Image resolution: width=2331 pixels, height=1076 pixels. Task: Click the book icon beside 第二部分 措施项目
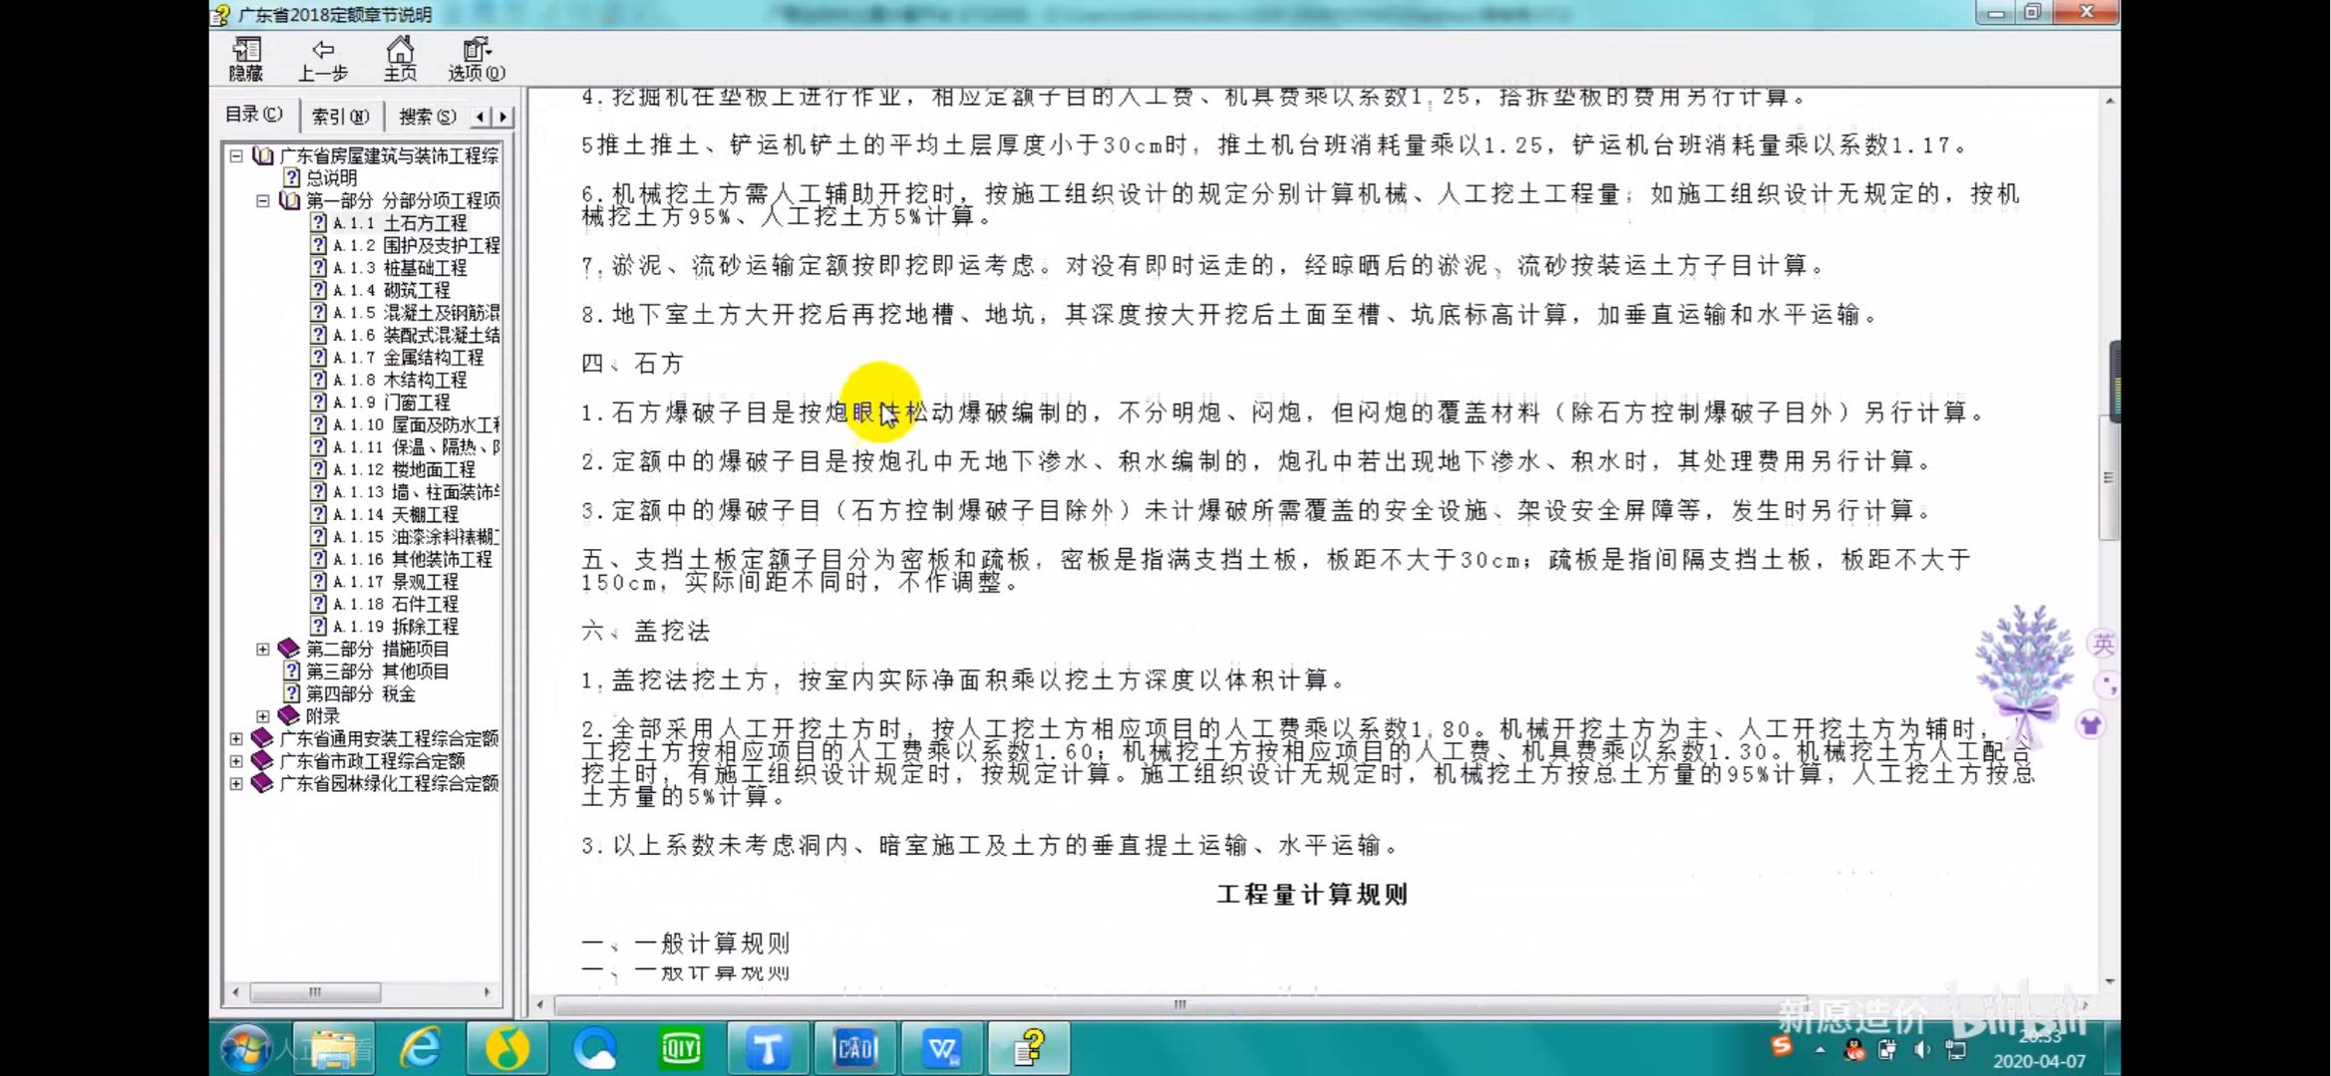289,649
